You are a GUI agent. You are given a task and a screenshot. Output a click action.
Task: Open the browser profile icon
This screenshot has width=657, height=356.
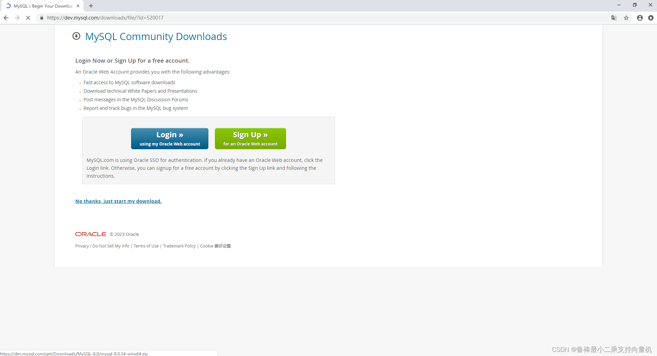(640, 18)
